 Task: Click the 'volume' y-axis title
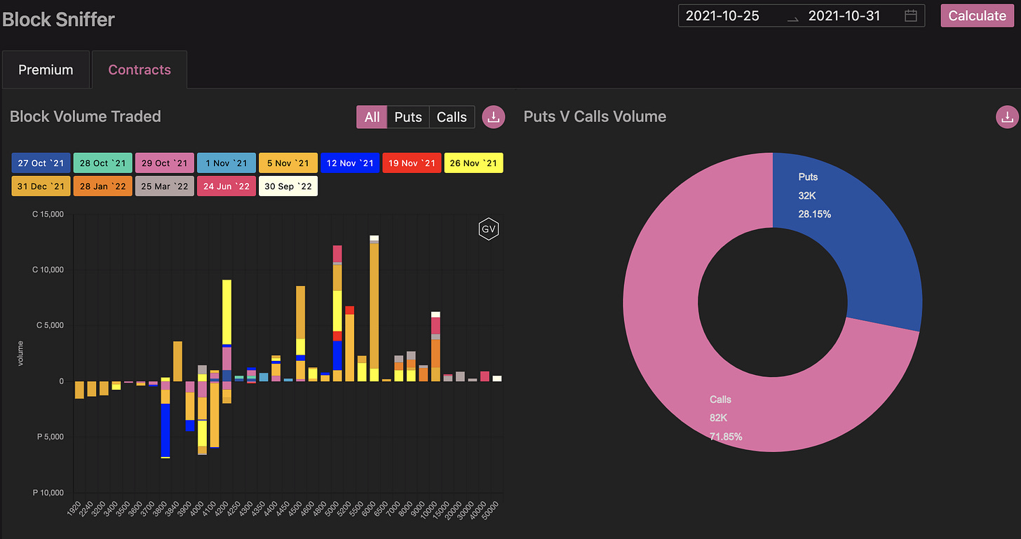click(x=21, y=354)
